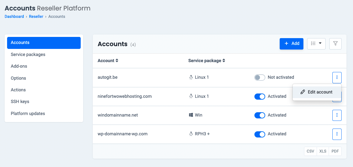Click the Add account button
353x167 pixels.
coord(291,44)
